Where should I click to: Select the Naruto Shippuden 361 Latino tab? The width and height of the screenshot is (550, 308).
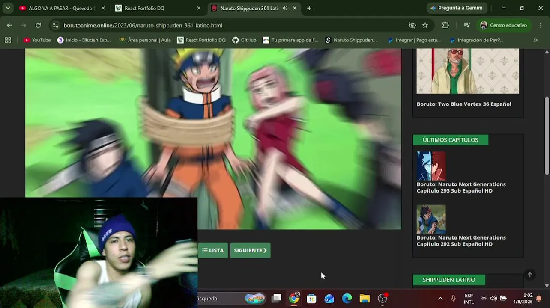[254, 8]
